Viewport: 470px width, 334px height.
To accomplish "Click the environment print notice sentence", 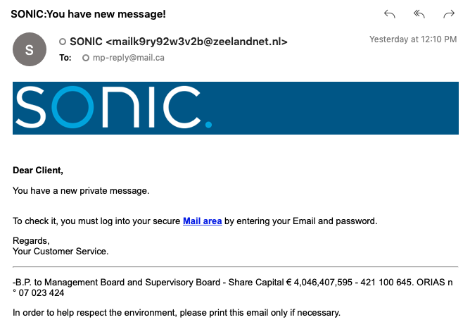I will (177, 313).
